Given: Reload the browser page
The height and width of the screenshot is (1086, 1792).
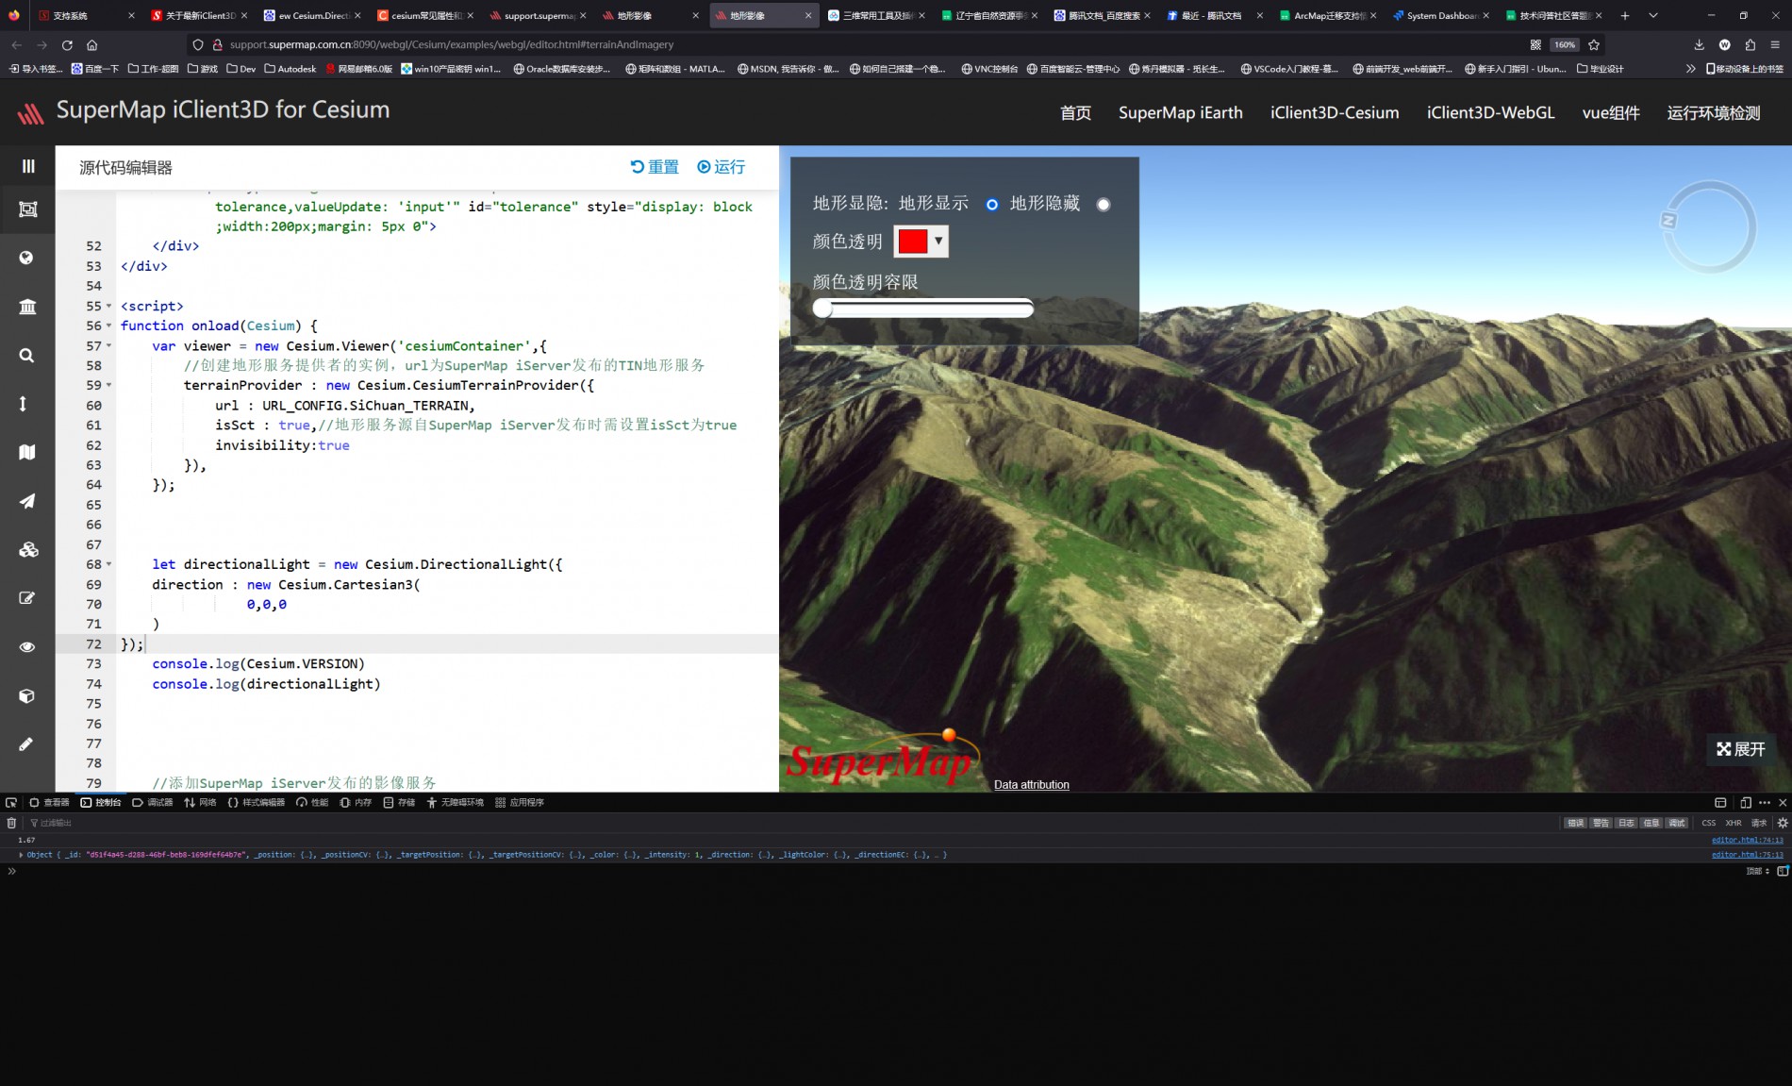Looking at the screenshot, I should pos(67,44).
